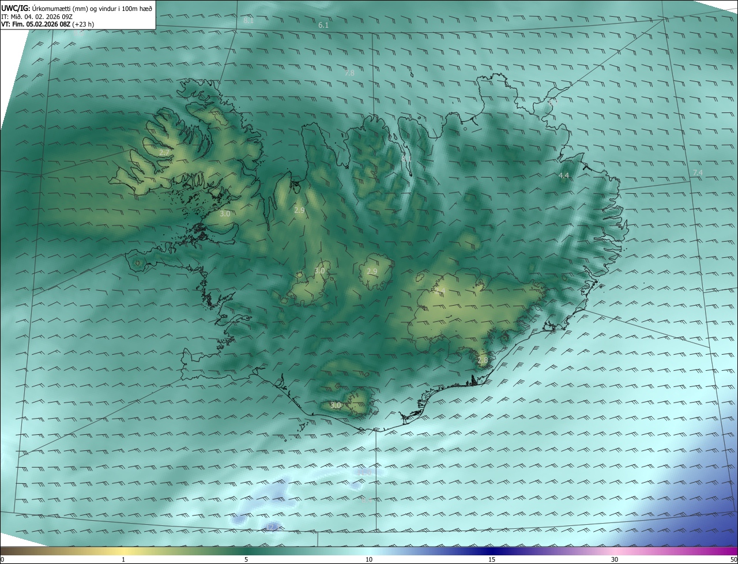The width and height of the screenshot is (738, 564).
Task: Click the 15 tick label on the color scale
Action: pos(492,559)
